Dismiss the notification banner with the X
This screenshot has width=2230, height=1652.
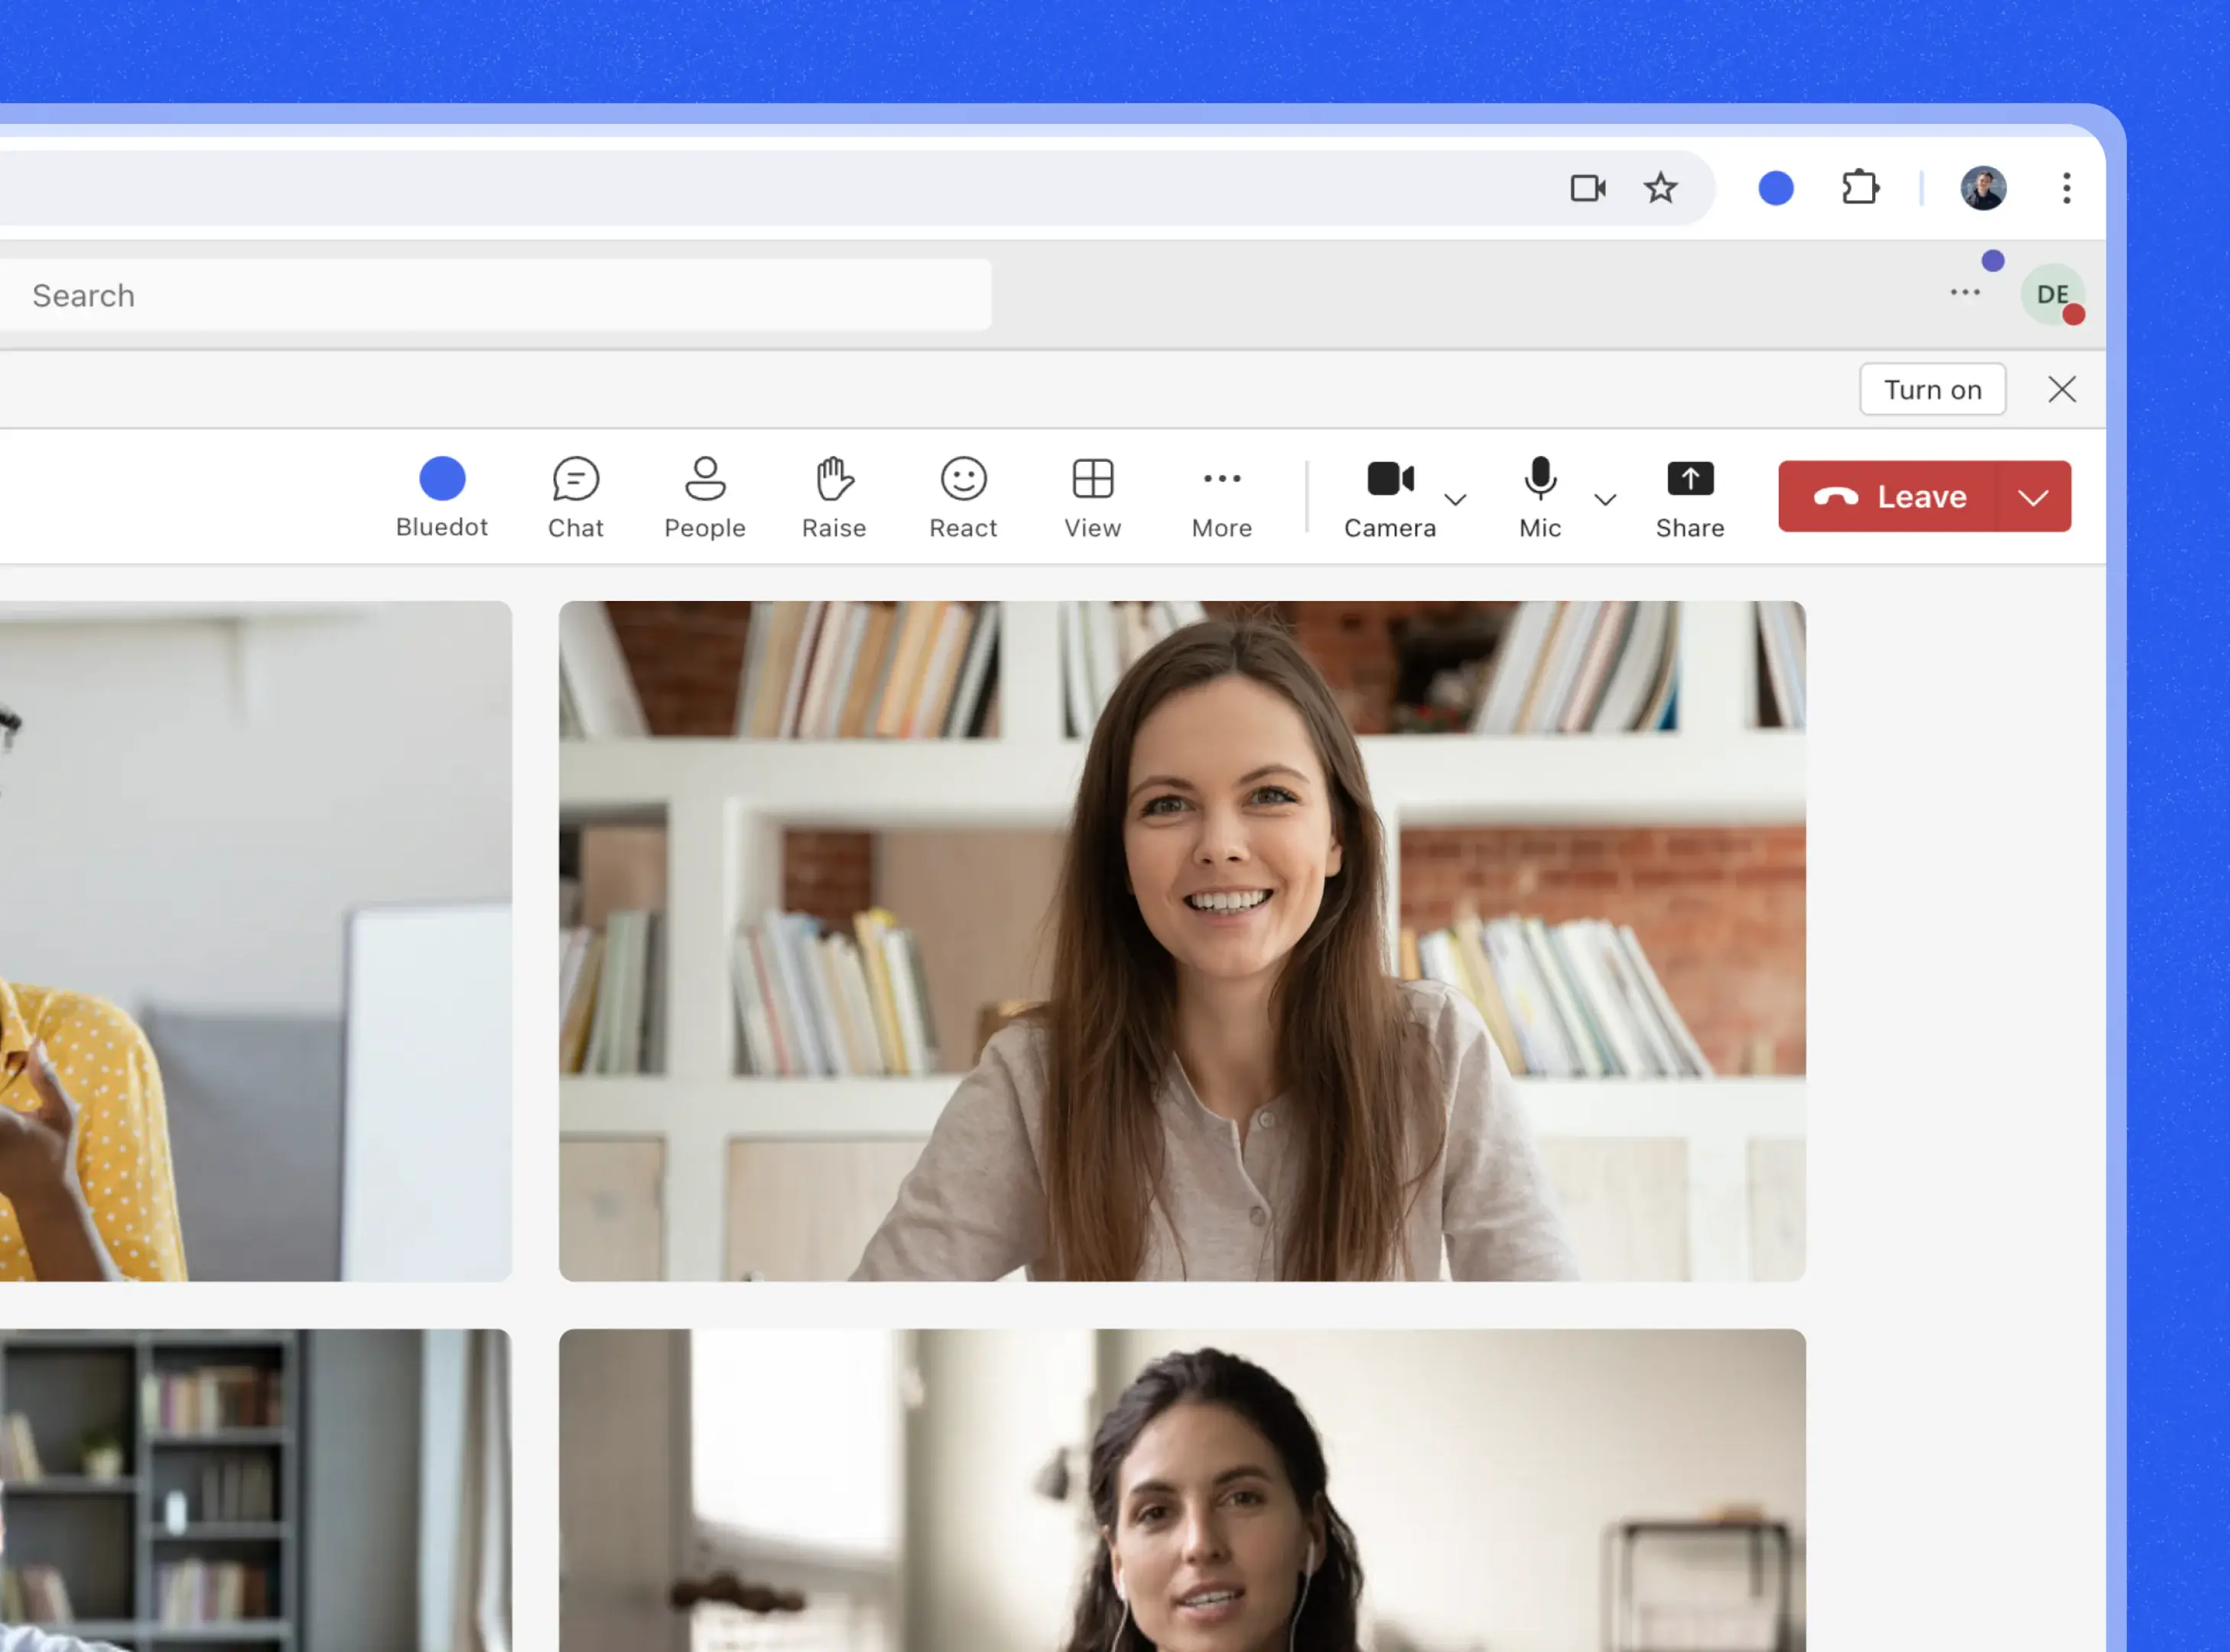coord(2062,389)
